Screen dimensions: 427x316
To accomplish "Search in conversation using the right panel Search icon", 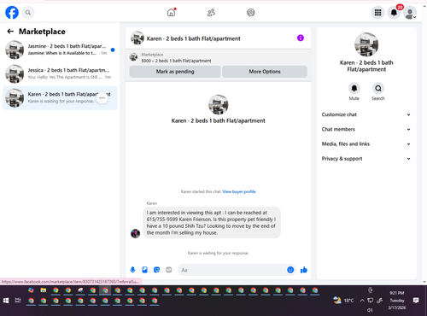I will point(378,89).
